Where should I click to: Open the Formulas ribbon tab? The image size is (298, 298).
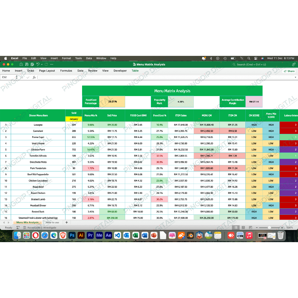click(66, 71)
